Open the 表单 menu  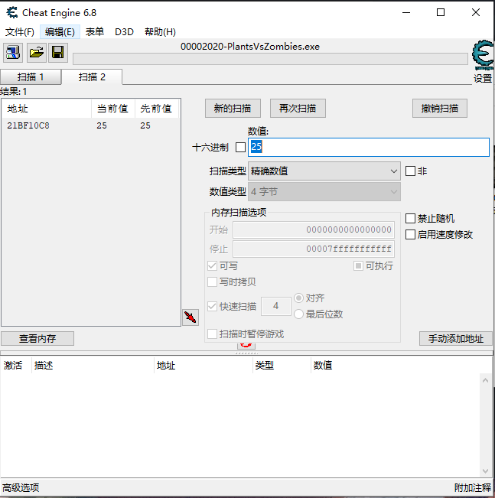pos(95,32)
